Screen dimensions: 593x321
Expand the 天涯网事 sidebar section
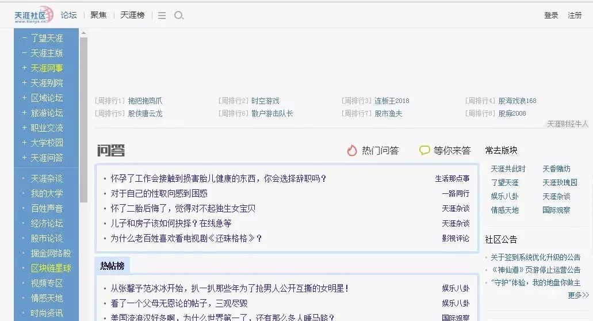(x=24, y=68)
